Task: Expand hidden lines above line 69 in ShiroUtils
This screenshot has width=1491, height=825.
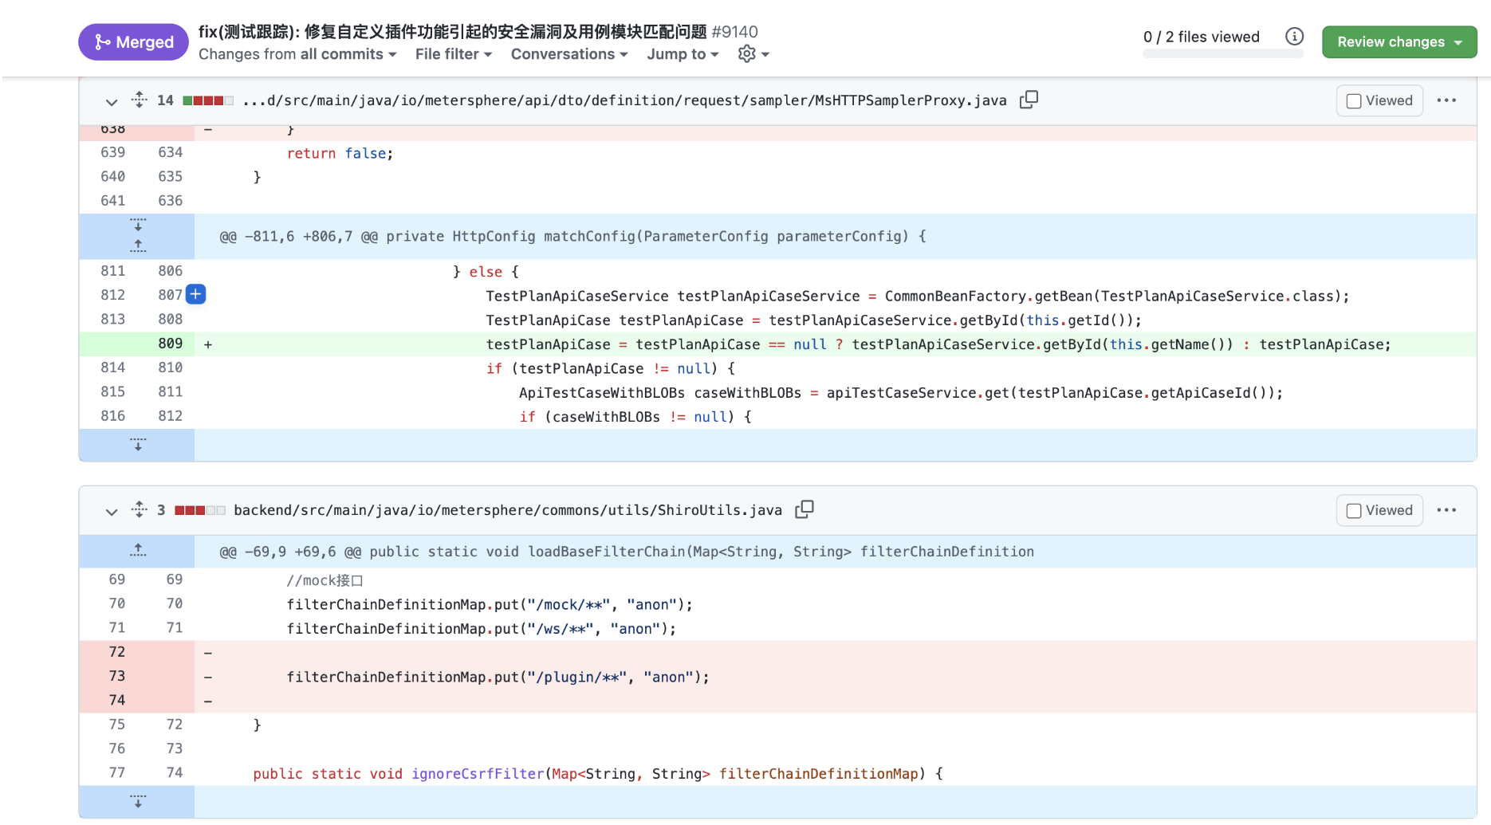Action: [138, 551]
